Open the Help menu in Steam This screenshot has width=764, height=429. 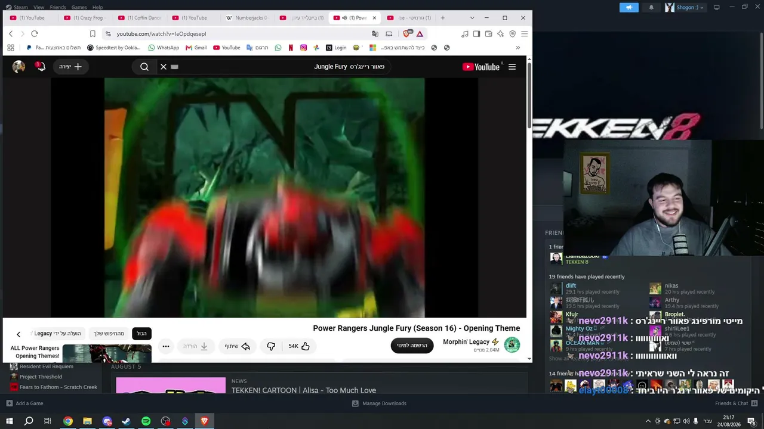[97, 7]
